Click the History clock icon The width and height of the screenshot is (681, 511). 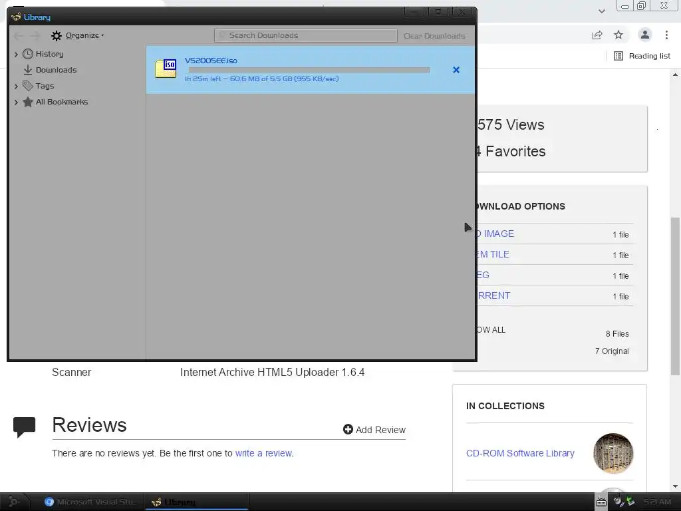tap(28, 54)
